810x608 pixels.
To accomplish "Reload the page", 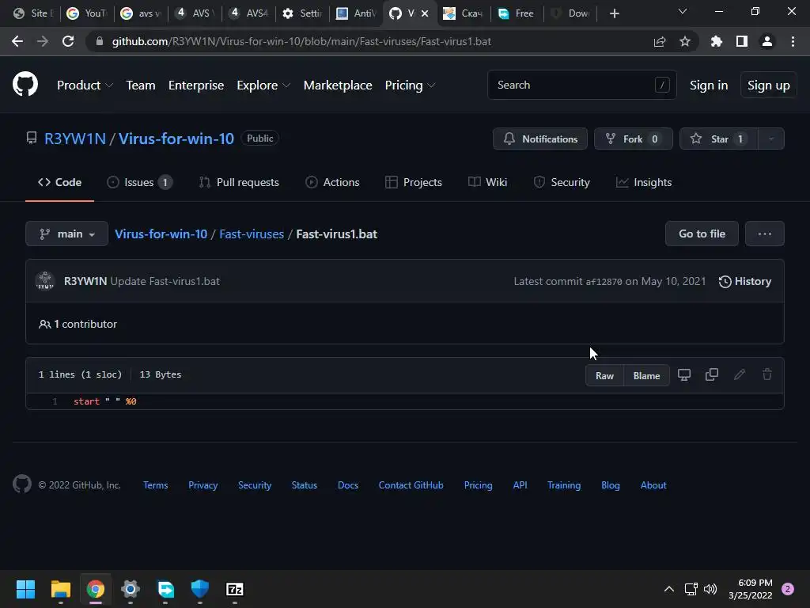I will (x=68, y=41).
